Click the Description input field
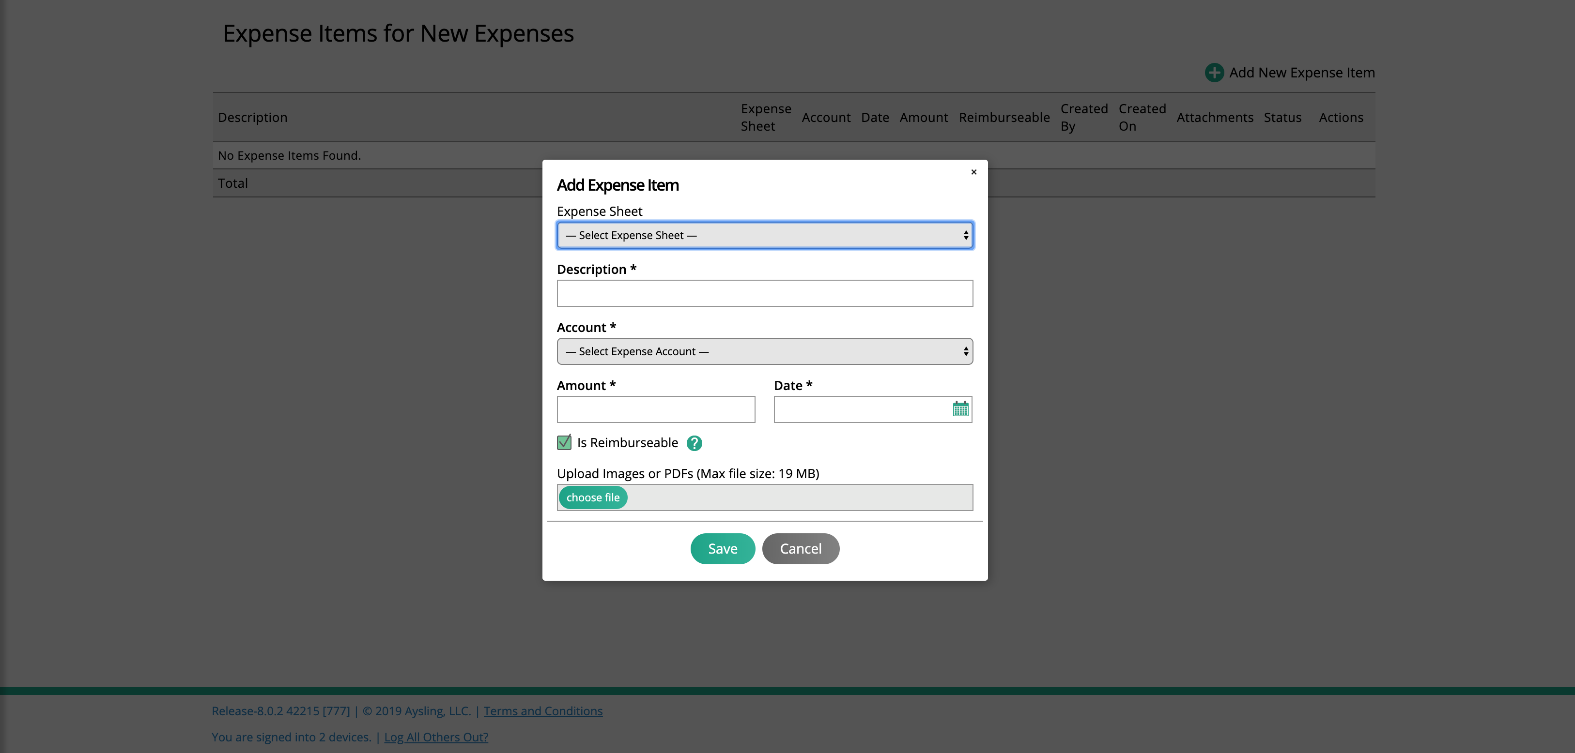 coord(765,293)
